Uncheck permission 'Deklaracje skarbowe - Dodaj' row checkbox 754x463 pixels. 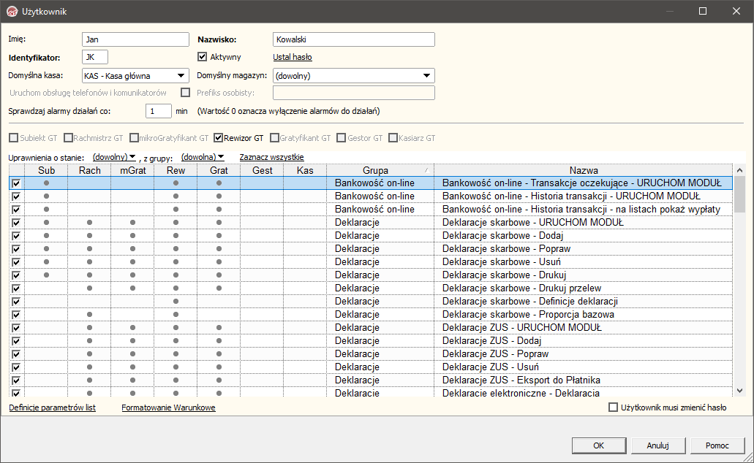point(16,236)
